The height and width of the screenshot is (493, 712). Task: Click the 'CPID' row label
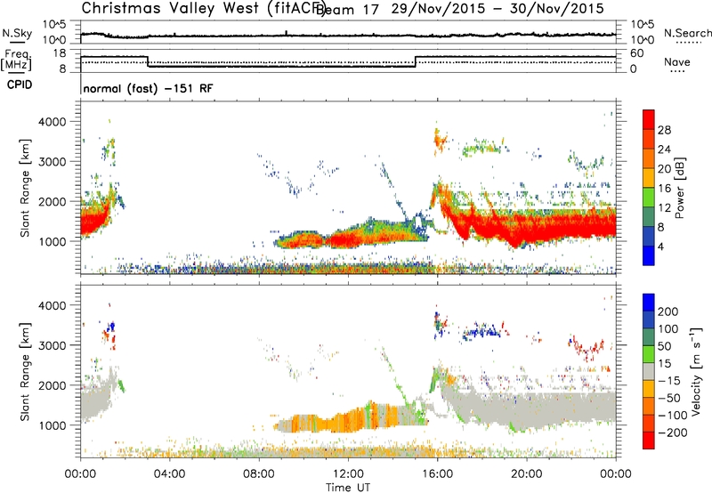(x=19, y=85)
